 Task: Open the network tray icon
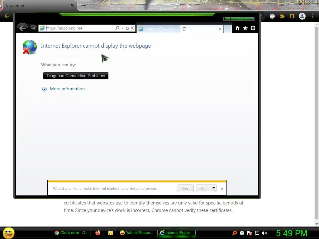pyautogui.click(x=257, y=233)
